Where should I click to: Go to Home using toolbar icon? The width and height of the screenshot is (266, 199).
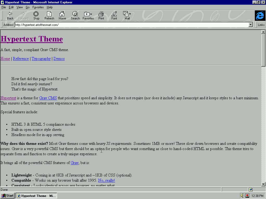coord(62,16)
